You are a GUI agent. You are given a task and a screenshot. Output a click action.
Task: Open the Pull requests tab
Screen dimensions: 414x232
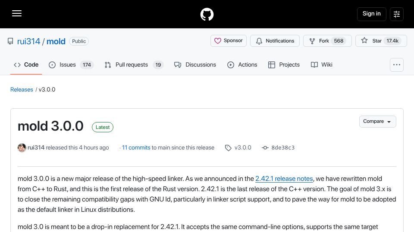[x=134, y=65]
